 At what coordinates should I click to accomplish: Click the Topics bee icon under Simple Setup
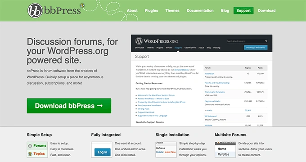(30, 154)
